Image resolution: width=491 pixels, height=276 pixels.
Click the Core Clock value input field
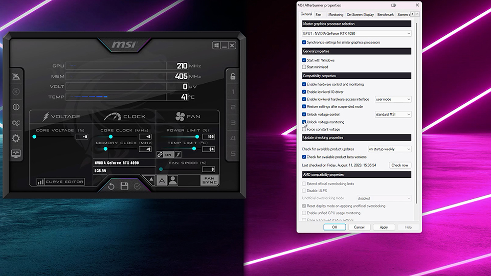click(x=145, y=137)
